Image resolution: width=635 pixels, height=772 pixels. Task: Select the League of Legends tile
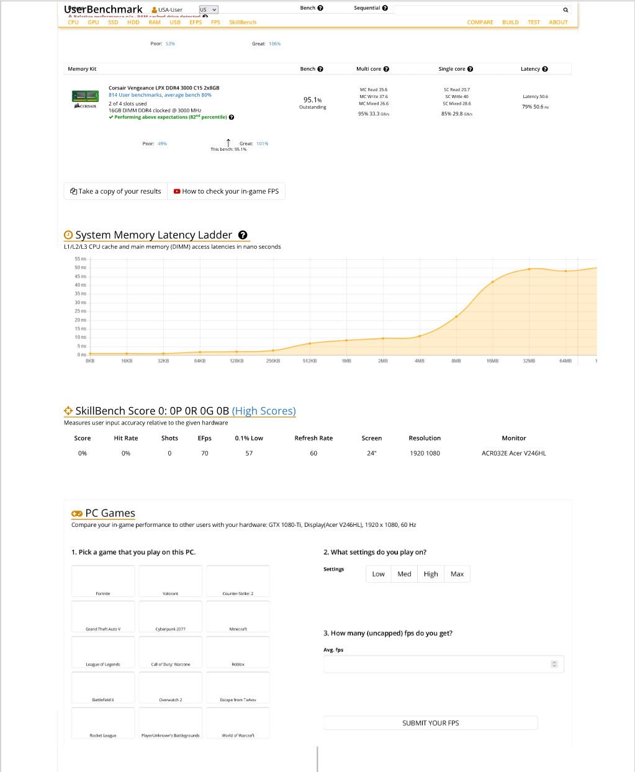click(x=103, y=652)
